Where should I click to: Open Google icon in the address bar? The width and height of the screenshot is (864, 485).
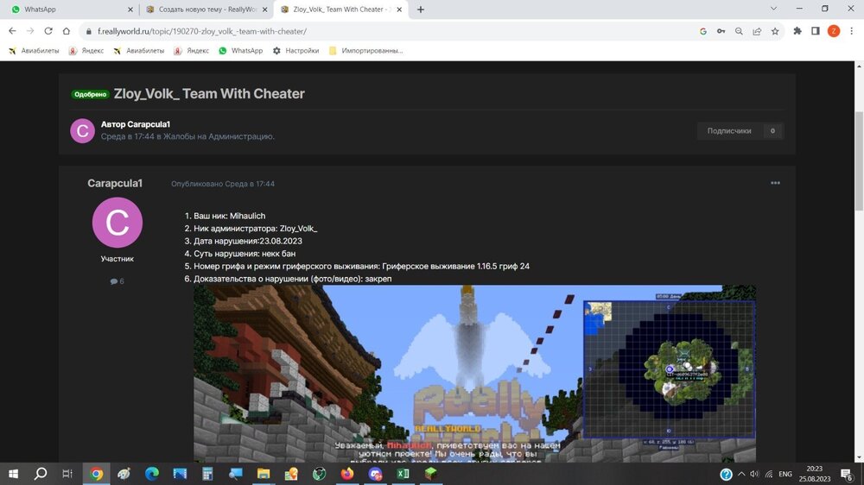(x=703, y=31)
